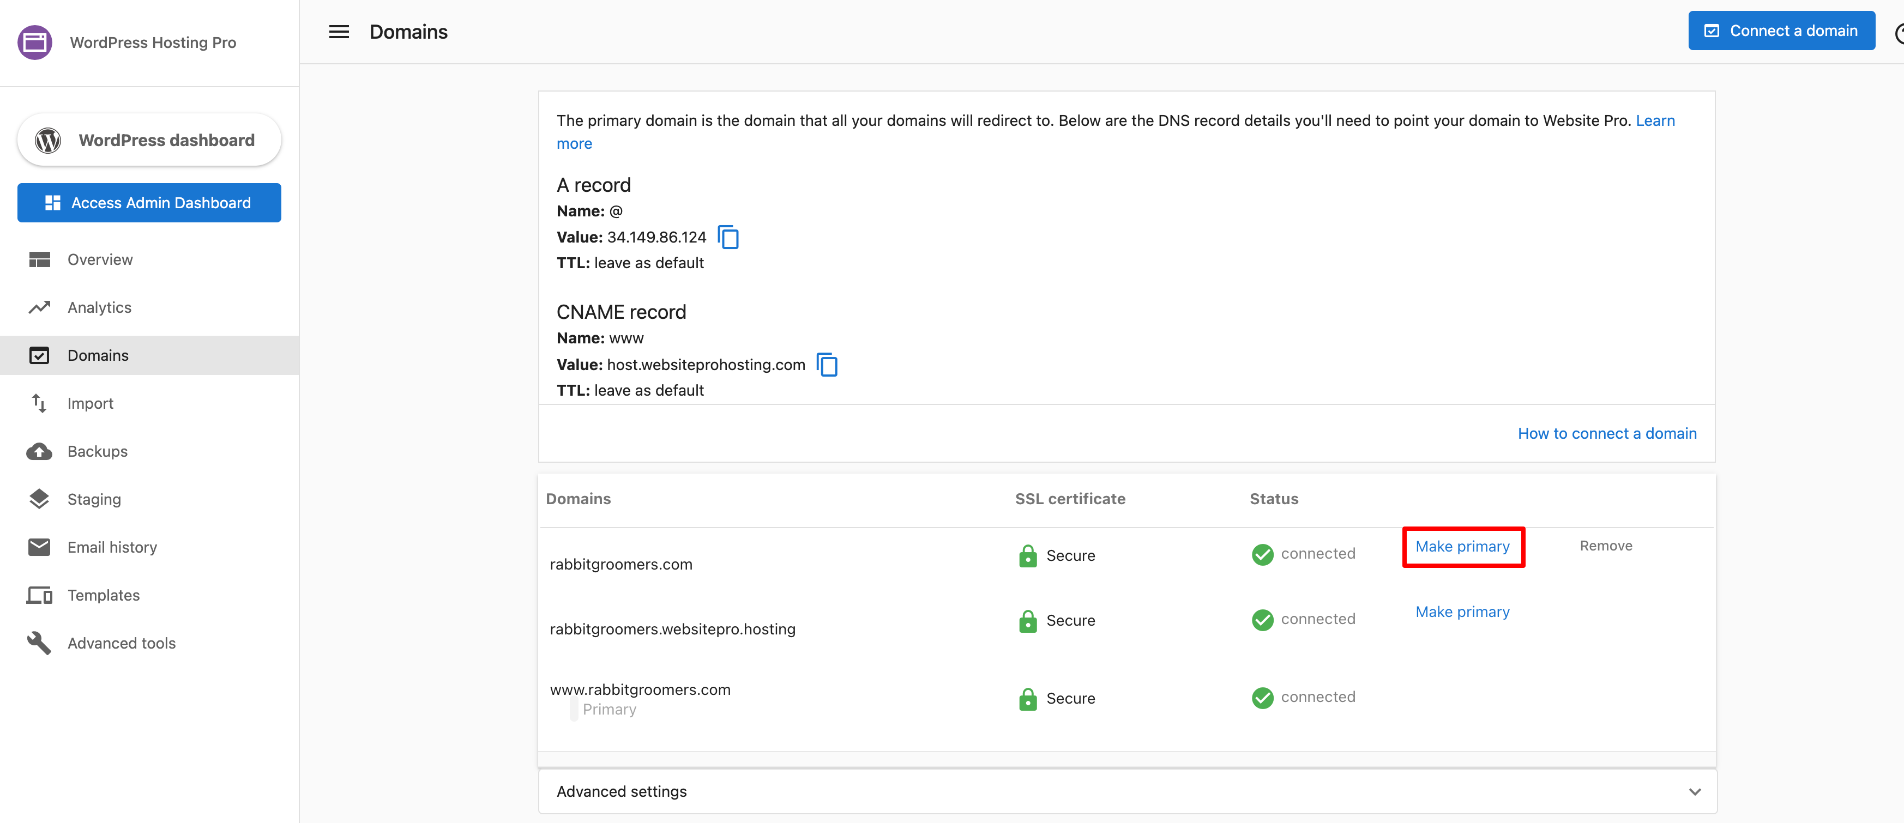1904x823 pixels.
Task: Open the Overview menu item
Action: (x=100, y=259)
